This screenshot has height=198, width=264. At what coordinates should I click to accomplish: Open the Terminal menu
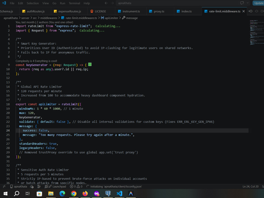(74, 3)
